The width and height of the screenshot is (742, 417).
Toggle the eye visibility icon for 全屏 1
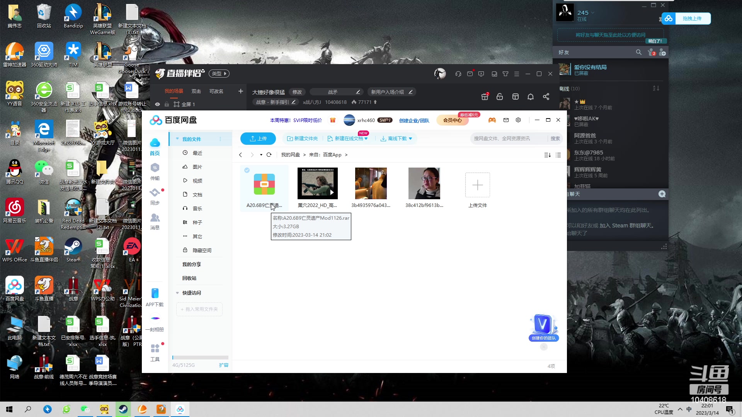click(x=157, y=104)
